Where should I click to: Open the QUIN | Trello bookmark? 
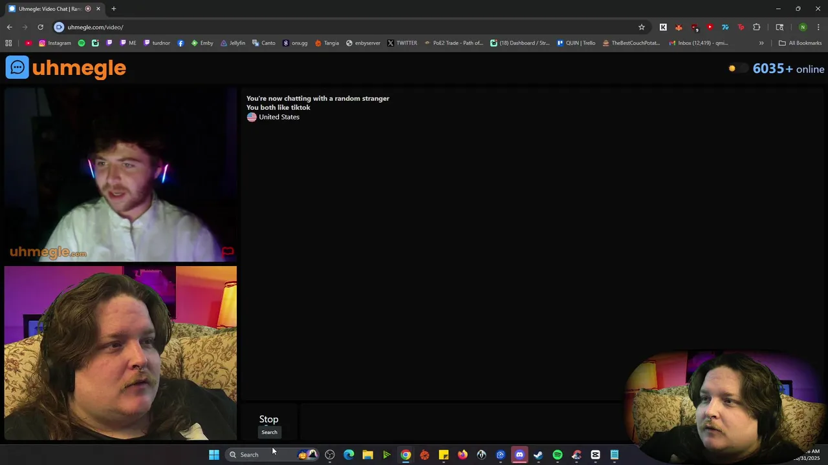[576, 43]
